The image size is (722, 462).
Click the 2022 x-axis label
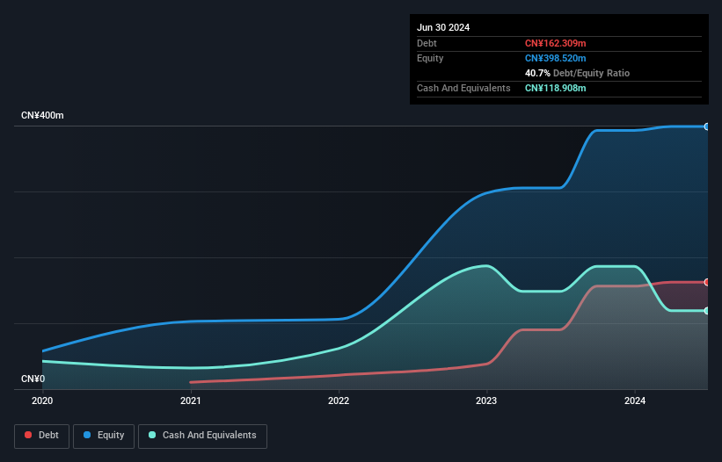pos(339,401)
